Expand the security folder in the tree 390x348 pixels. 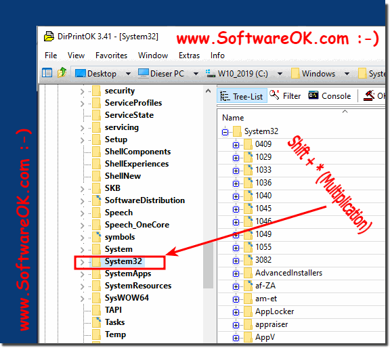(83, 91)
